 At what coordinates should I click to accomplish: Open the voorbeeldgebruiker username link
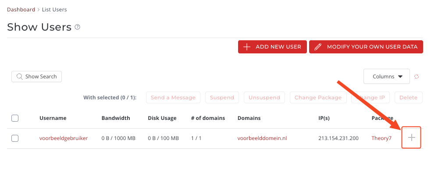click(x=64, y=138)
